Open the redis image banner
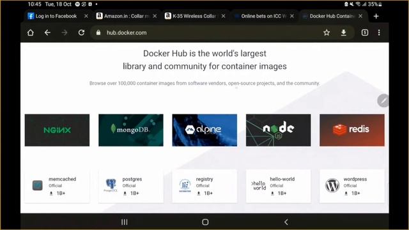Screen dimensions: 409x230 [352, 130]
